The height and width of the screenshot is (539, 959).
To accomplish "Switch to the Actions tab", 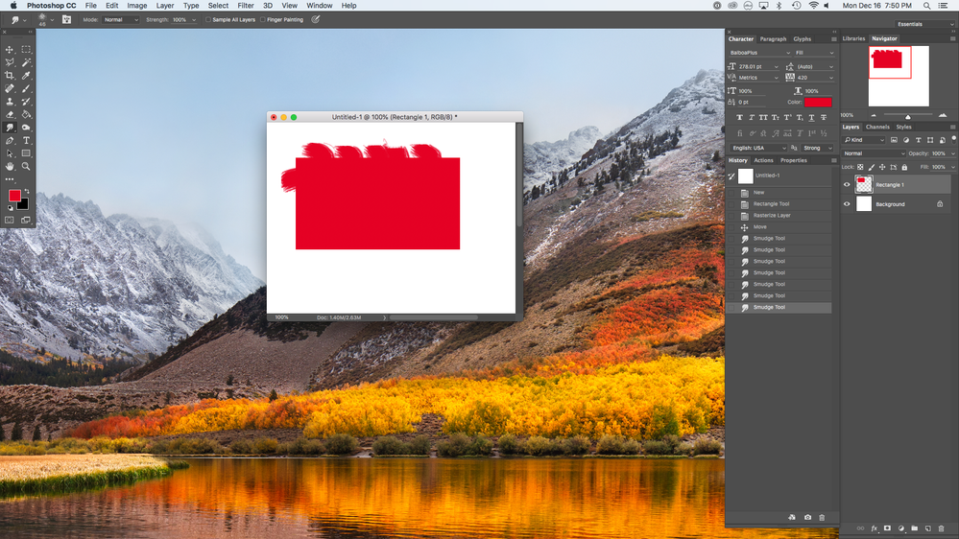I will [x=763, y=161].
